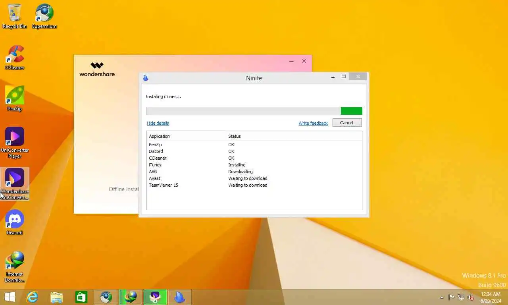The height and width of the screenshot is (305, 508).
Task: Minimize the Ninite window
Action: (333, 77)
